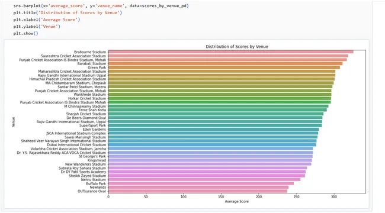Click the '50' x-axis tick label

point(146,197)
